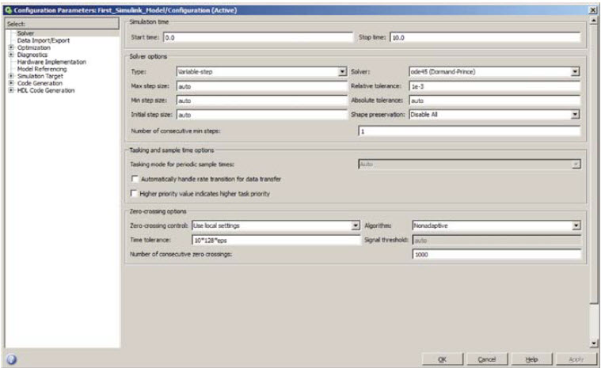Click the Start time field
Image resolution: width=601 pixels, height=368 pixels.
(258, 37)
